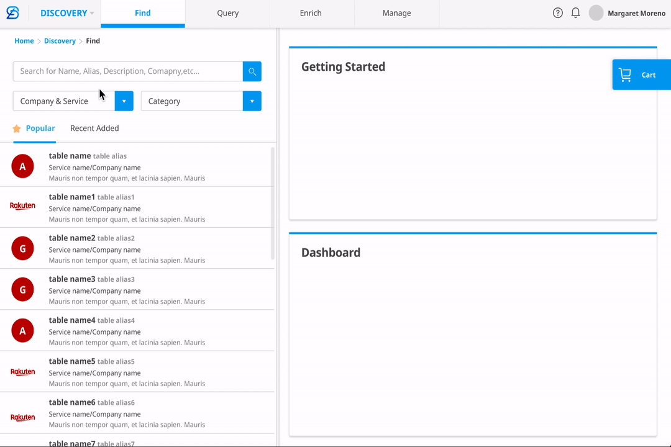This screenshot has height=447, width=671.
Task: Click the red A avatar of table name
Action: coord(23,166)
